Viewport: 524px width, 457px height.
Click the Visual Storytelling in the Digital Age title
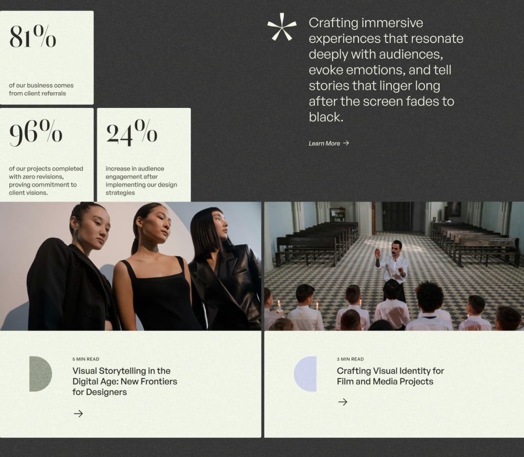coord(125,382)
